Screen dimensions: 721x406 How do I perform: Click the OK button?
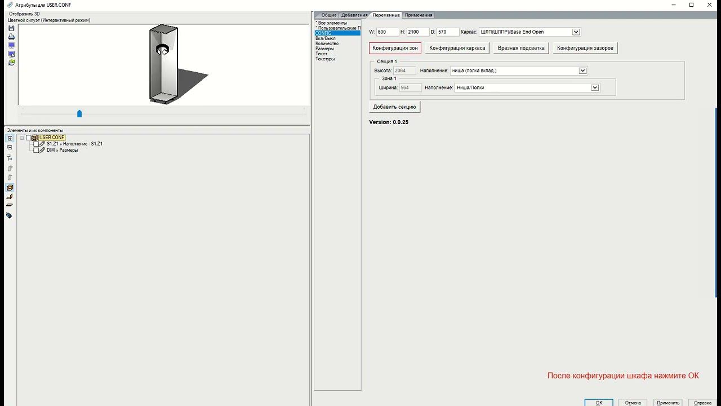click(x=599, y=403)
